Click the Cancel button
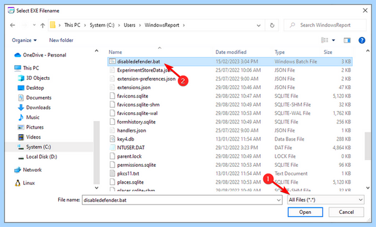Screen dimensions: 376x227 pyautogui.click(x=346, y=212)
